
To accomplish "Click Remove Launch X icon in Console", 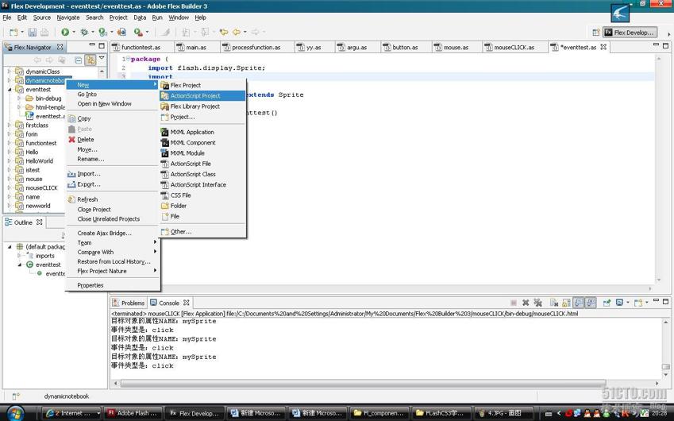I will click(526, 303).
